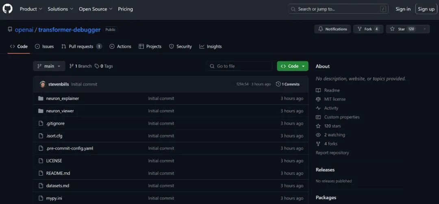The height and width of the screenshot is (204, 439).
Task: View the 4 forks link
Action: [x=327, y=144]
